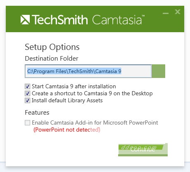Click the Features section heading

point(37,113)
